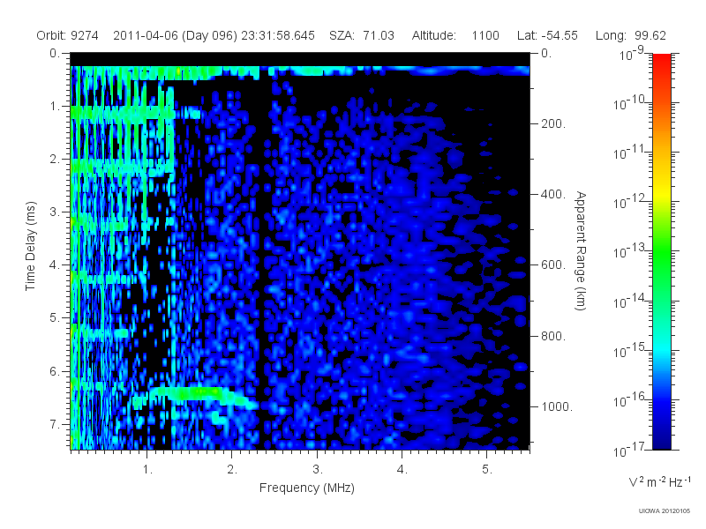
Task: Click the '800.' apparent range tick label
Action: click(553, 336)
